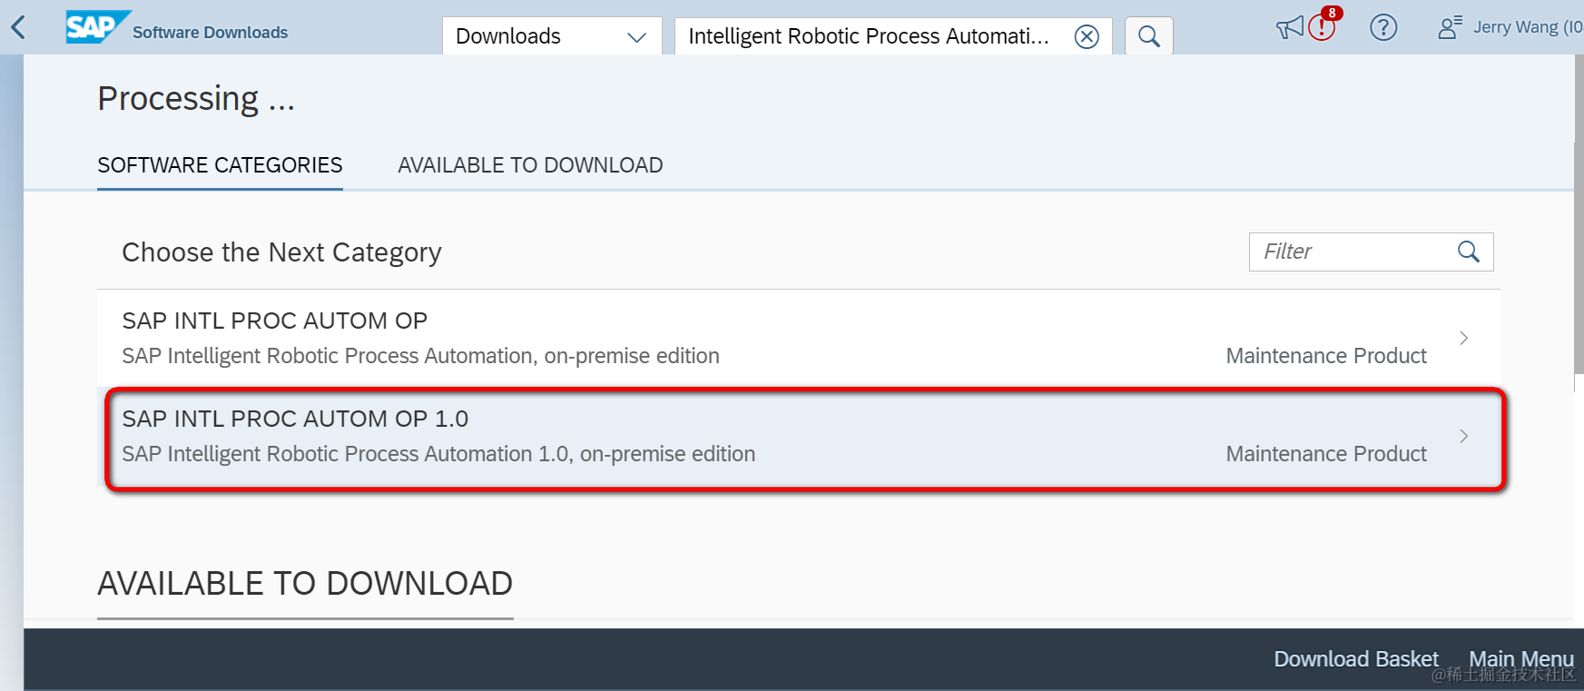The height and width of the screenshot is (691, 1584).
Task: Open the Main Menu link in the footer
Action: (1521, 659)
